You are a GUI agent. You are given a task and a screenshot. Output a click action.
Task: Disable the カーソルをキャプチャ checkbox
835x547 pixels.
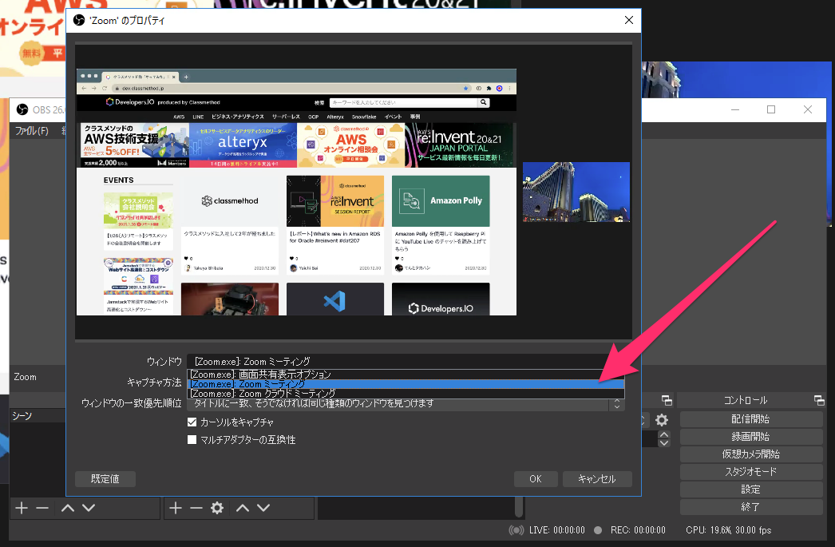(192, 422)
